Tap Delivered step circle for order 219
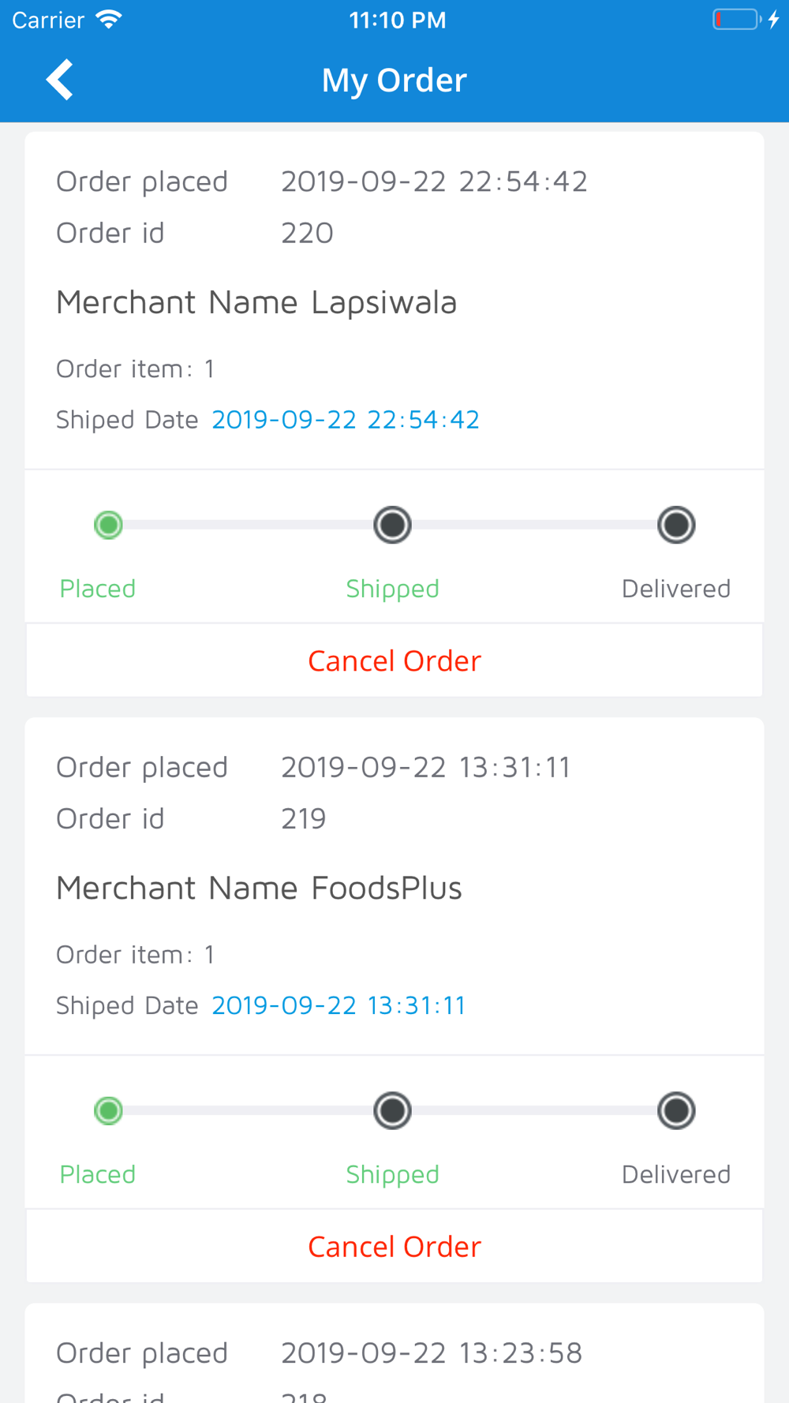789x1403 pixels. [676, 1110]
